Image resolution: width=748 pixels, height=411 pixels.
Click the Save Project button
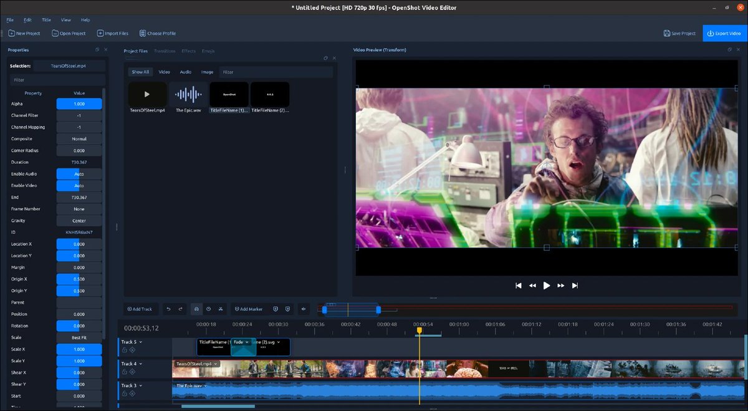679,33
